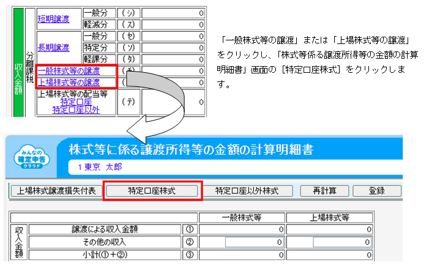Click the 短期譲渡 一般分 (シ) amount cell
The height and width of the screenshot is (268, 440).
pyautogui.click(x=173, y=13)
